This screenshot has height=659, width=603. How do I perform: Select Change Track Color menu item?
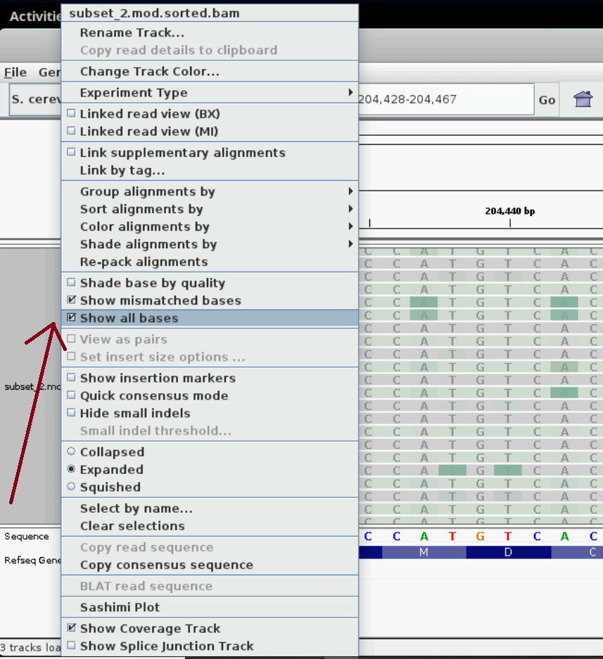[149, 71]
